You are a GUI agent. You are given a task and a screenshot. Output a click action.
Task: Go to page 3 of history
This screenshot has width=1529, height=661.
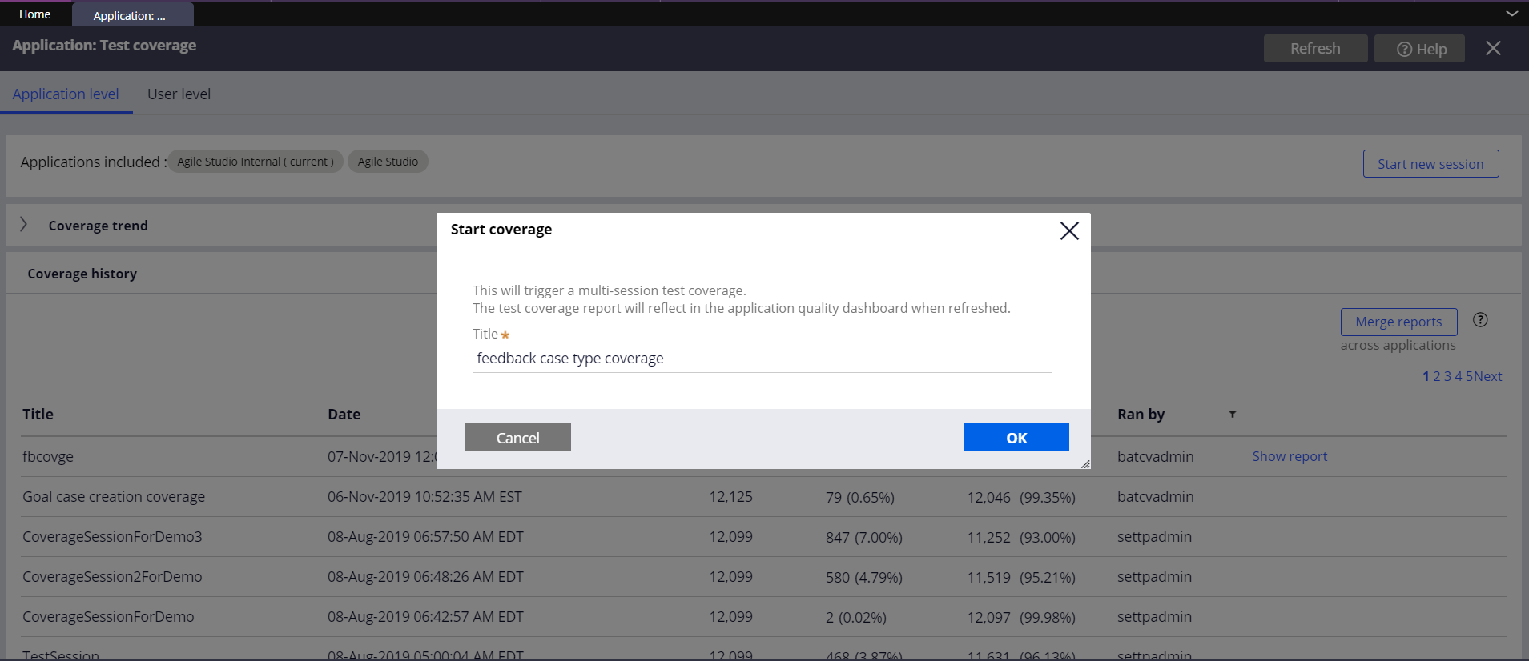pyautogui.click(x=1447, y=376)
